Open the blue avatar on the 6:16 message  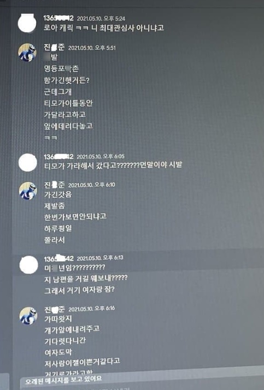click(x=28, y=316)
